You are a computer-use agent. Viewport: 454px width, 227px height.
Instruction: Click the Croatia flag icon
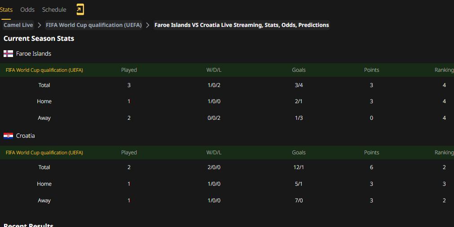click(x=8, y=136)
